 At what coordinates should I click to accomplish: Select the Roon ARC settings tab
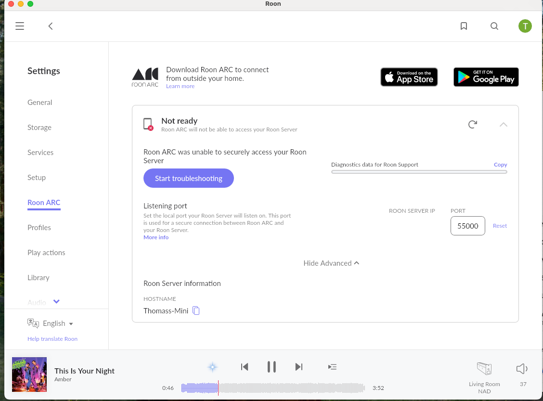coord(44,203)
